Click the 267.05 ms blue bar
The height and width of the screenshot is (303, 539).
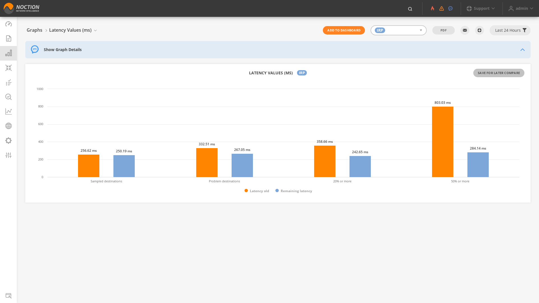[242, 165]
